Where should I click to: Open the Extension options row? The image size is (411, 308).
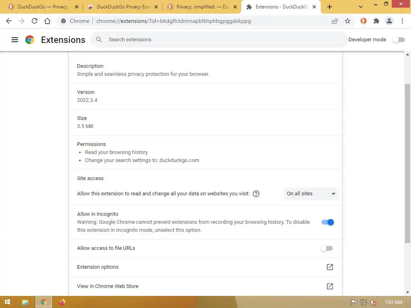coord(205,267)
